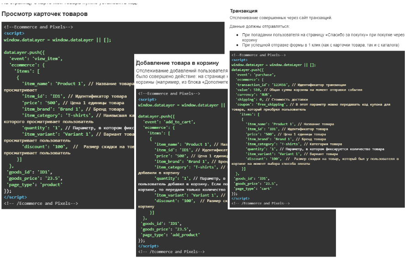The image size is (414, 259).
Task: Select the line 'event': 'view_item'
Action: (x=36, y=59)
